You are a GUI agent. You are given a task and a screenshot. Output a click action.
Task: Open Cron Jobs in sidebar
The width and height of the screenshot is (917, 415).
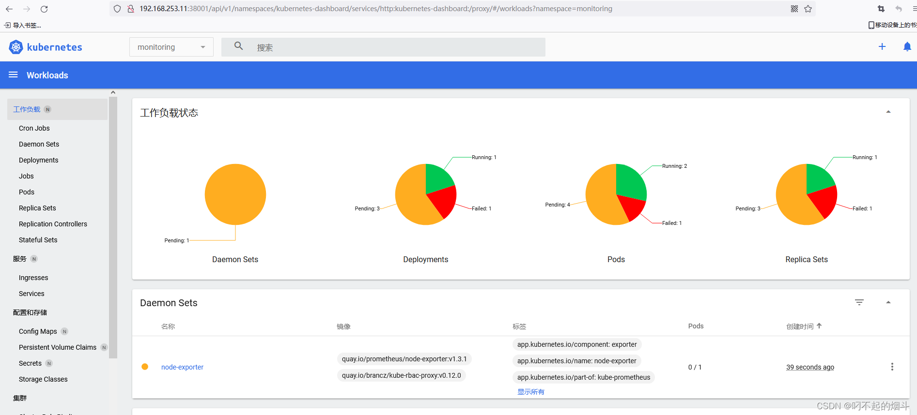point(34,128)
